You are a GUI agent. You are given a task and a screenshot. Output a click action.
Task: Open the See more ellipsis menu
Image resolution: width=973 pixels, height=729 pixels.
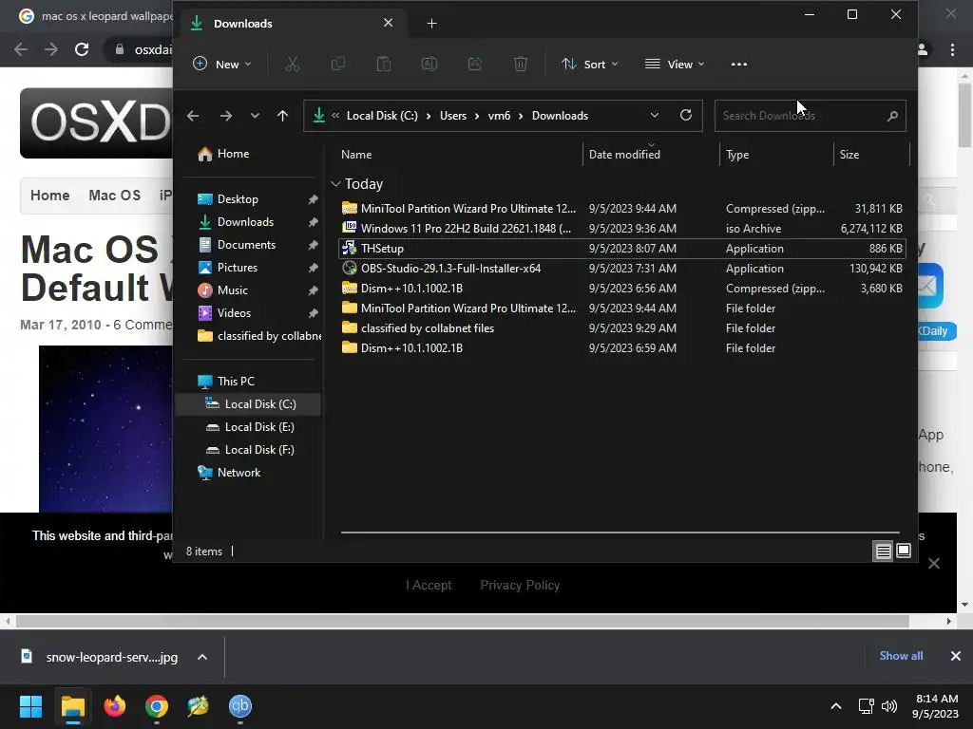click(739, 64)
